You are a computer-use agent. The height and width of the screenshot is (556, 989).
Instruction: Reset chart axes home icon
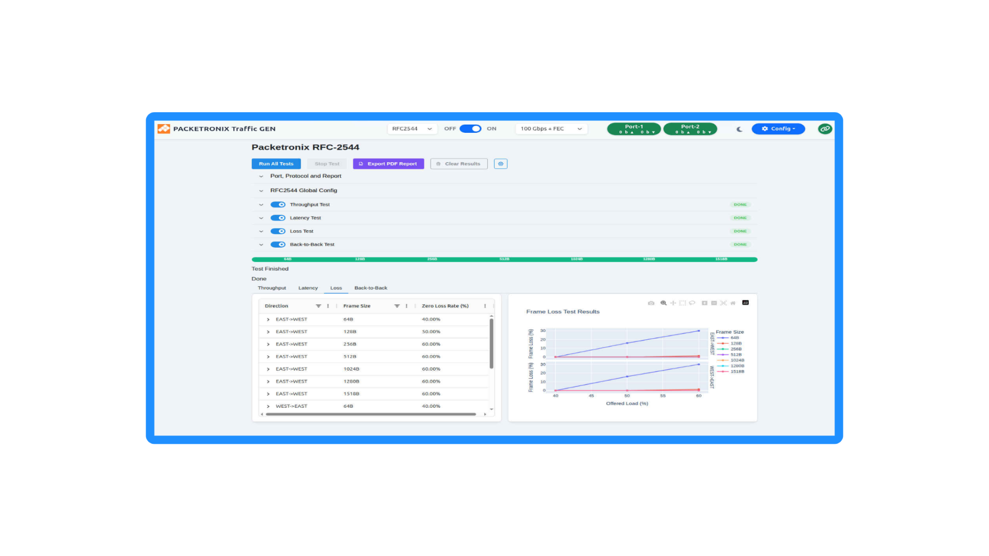click(733, 303)
